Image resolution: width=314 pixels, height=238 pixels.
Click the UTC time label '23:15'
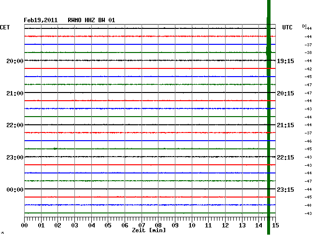point(285,189)
